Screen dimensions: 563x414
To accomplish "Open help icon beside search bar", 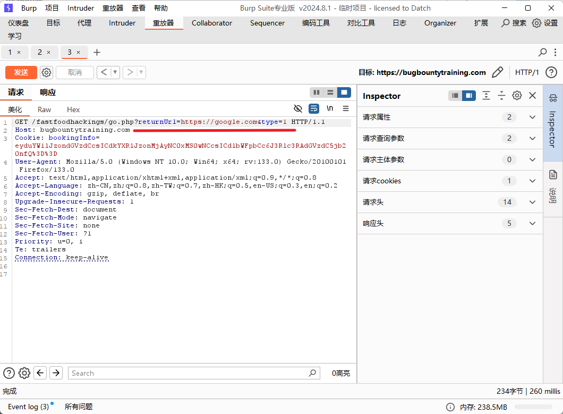I will point(9,373).
